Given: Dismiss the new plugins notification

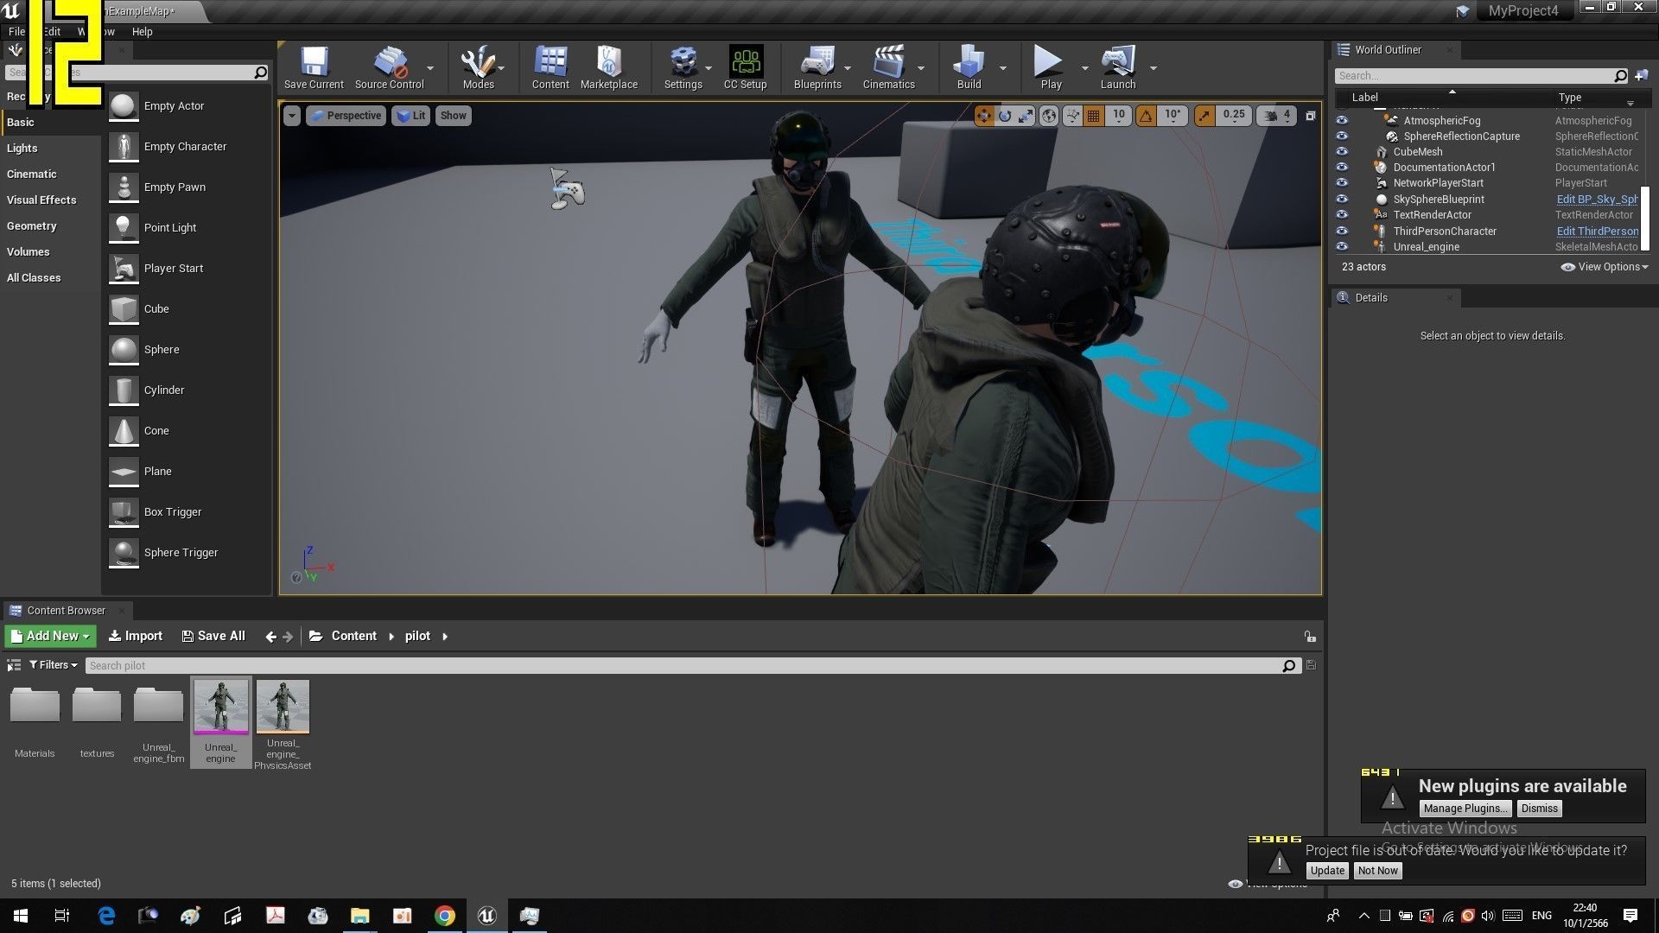Looking at the screenshot, I should [1539, 809].
